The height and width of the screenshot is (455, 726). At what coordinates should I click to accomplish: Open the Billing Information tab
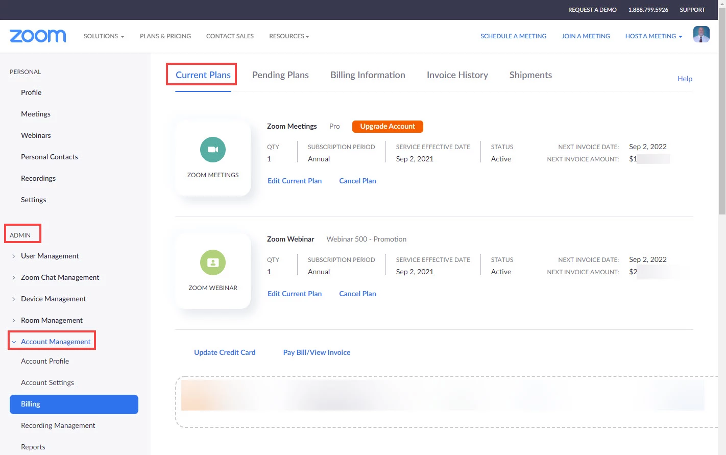pos(368,75)
